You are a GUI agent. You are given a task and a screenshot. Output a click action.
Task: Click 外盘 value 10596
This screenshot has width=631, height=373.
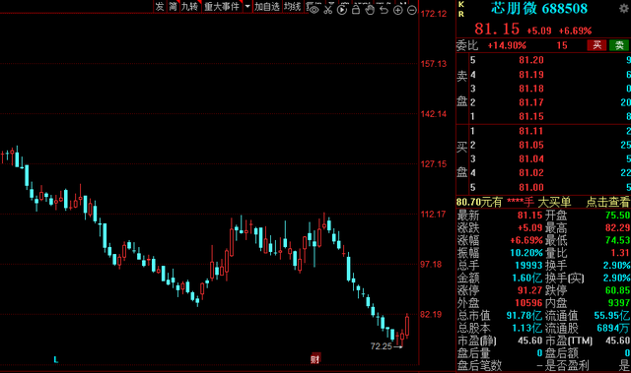point(528,303)
